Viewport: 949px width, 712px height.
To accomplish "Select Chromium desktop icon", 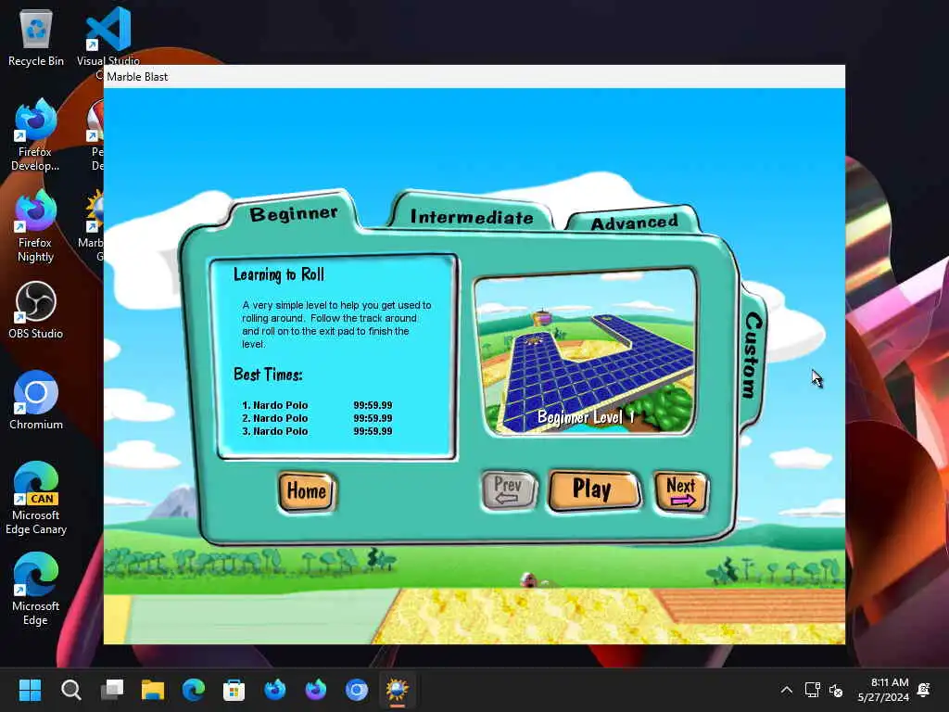I will [36, 400].
